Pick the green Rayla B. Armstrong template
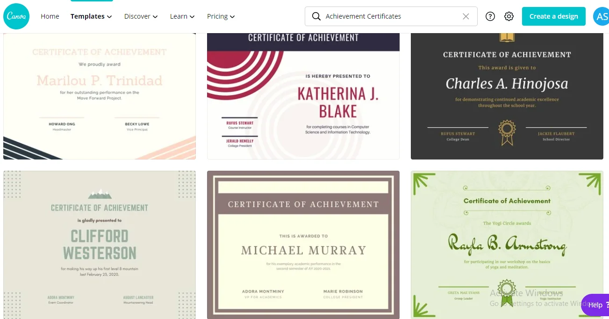 (x=507, y=244)
